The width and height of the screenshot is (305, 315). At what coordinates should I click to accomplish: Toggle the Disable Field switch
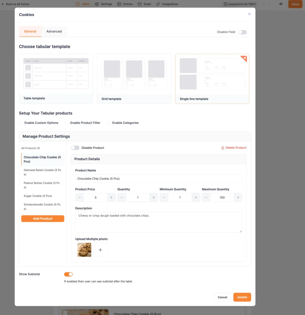tap(242, 32)
